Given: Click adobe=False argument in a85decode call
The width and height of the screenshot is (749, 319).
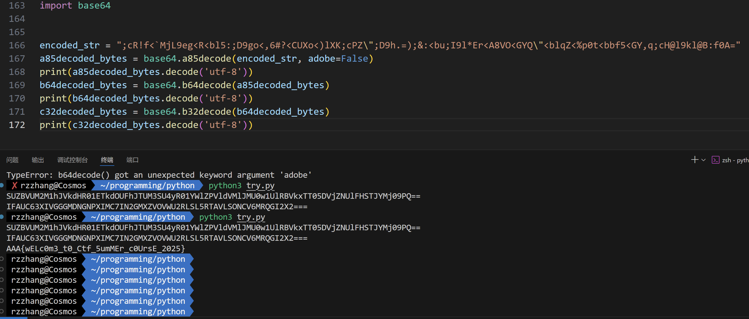Looking at the screenshot, I should 338,59.
